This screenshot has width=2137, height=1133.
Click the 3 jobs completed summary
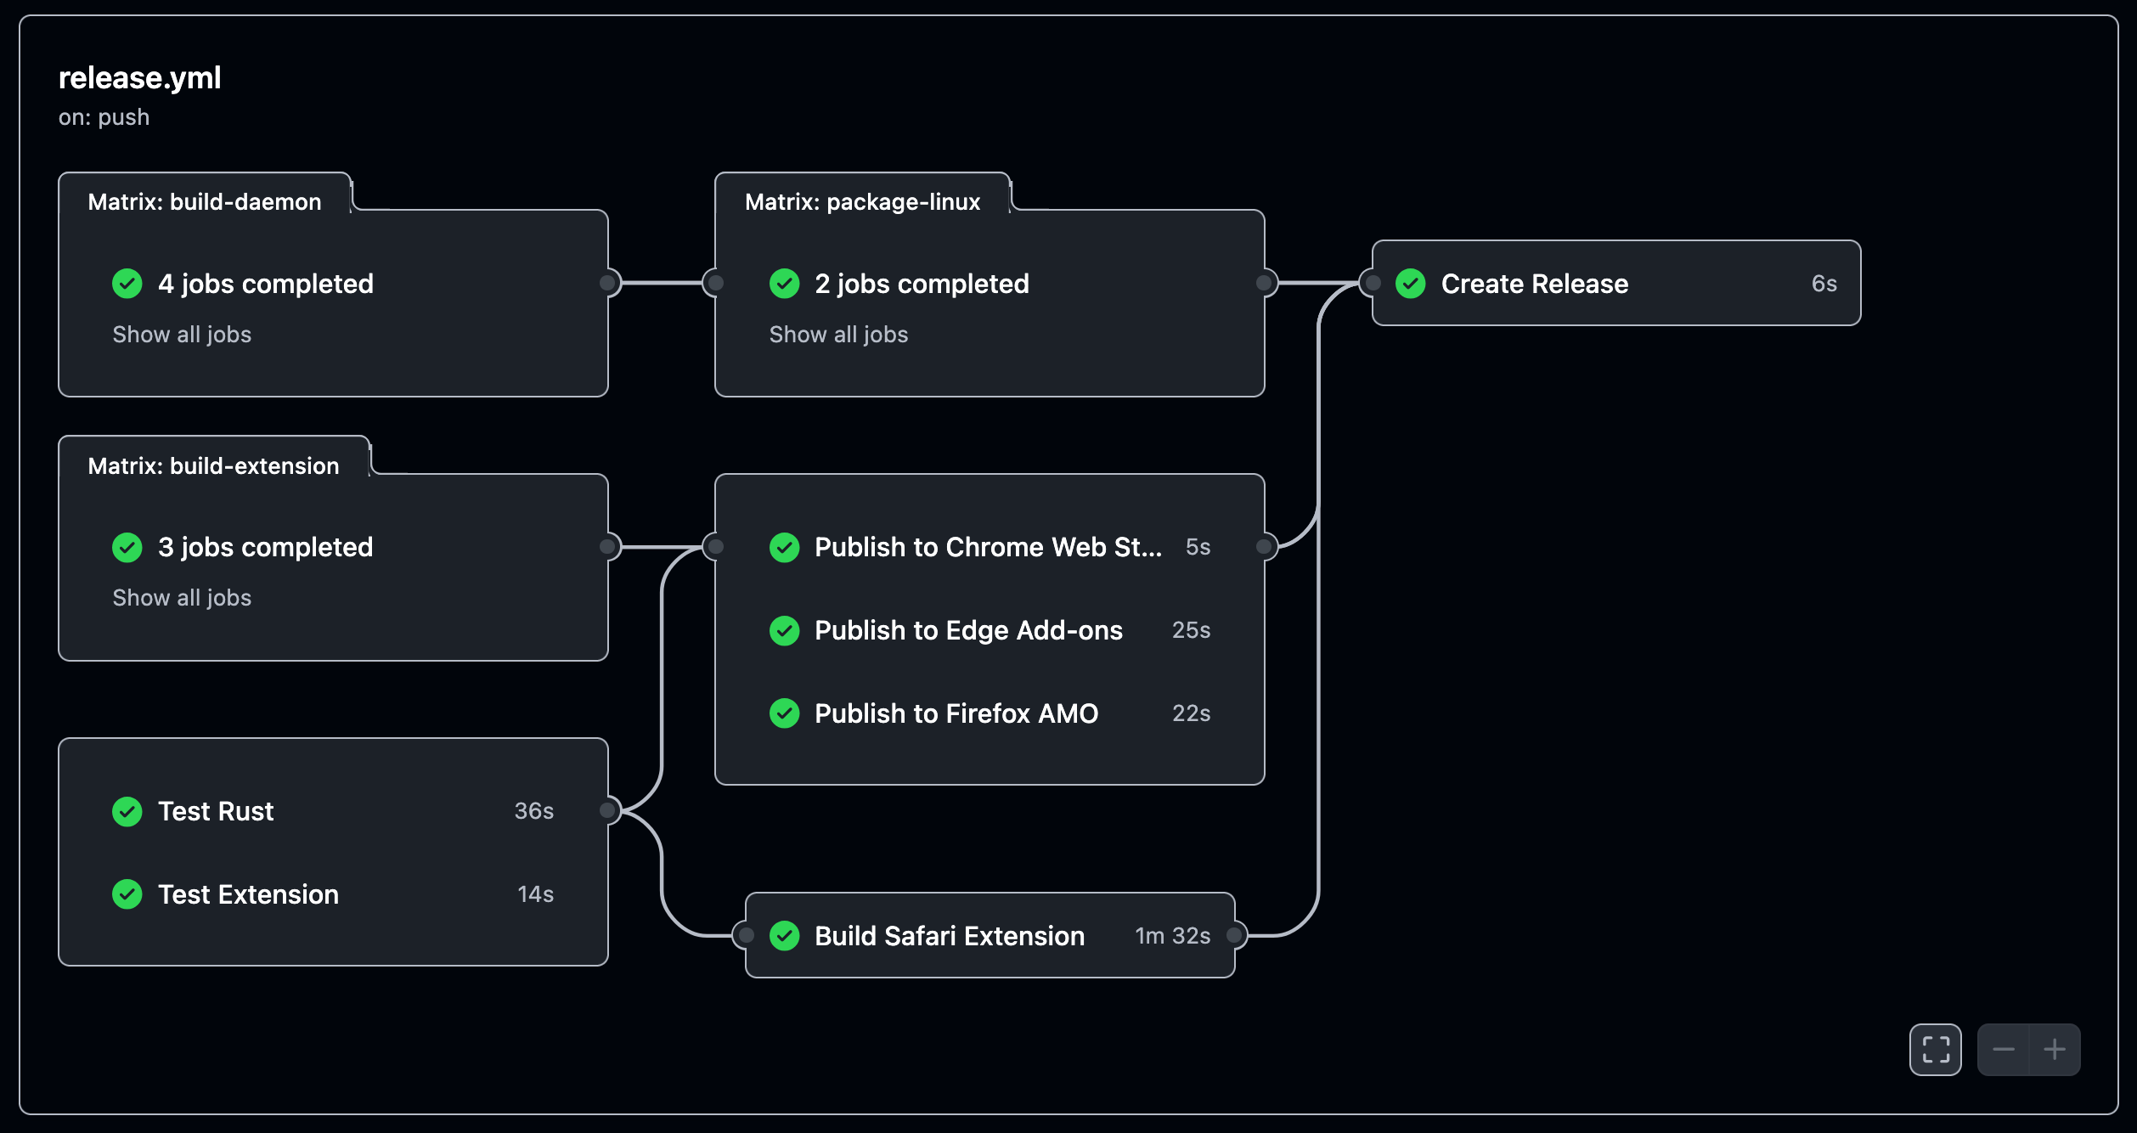click(x=265, y=547)
